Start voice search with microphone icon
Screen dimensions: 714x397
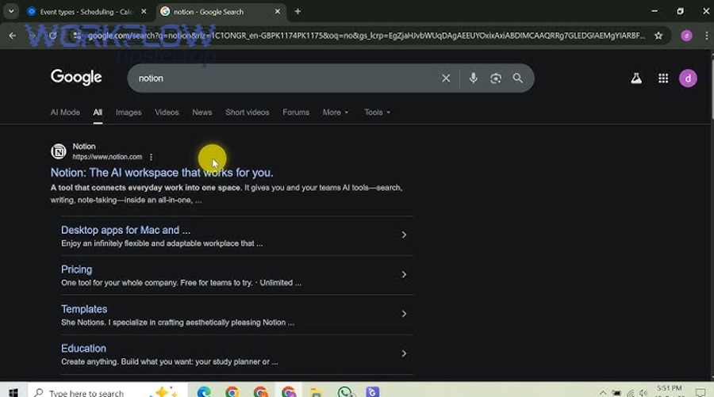point(473,78)
